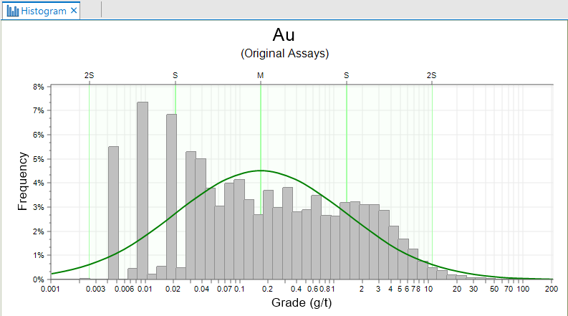Click the subtitle '(Original Assays)'
Viewport: 568px width, 316px height.
coord(285,54)
